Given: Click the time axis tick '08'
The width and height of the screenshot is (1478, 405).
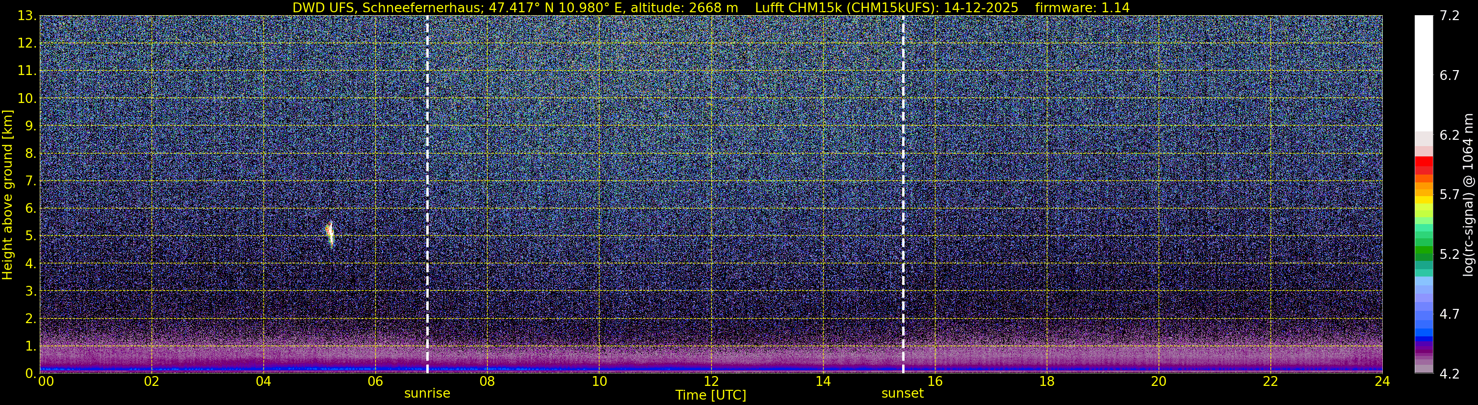Looking at the screenshot, I should pos(487,381).
